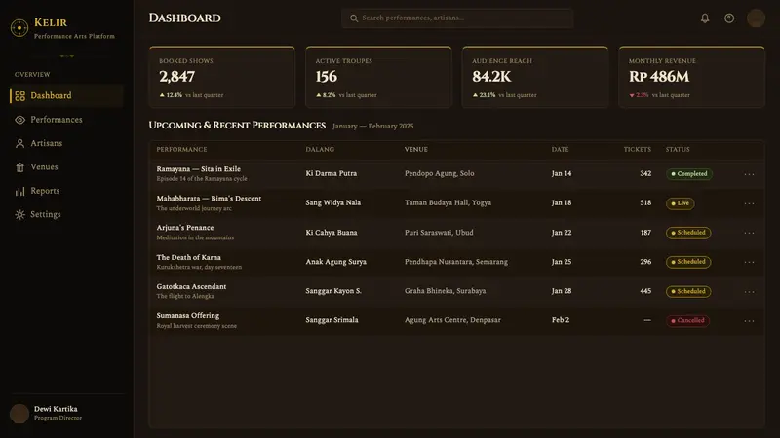Screen dimensions: 780x438
Task: Click the January — February 2025 range
Action: pyautogui.click(x=373, y=127)
